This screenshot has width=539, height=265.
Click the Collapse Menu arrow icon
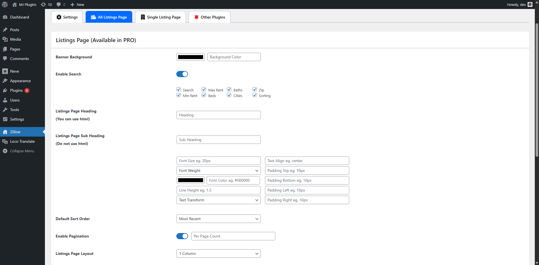[5, 151]
